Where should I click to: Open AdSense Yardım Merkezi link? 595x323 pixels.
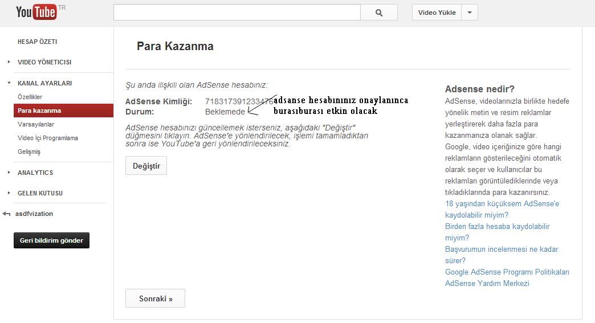[487, 283]
